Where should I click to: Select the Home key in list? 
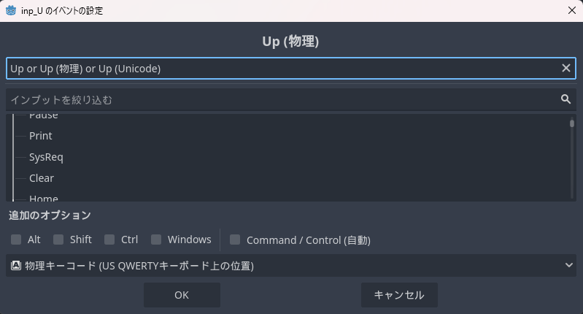click(x=44, y=198)
